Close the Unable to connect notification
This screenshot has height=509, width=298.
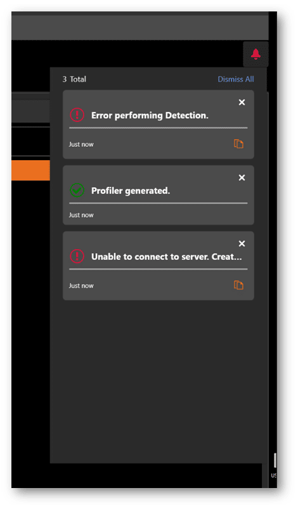pos(242,243)
